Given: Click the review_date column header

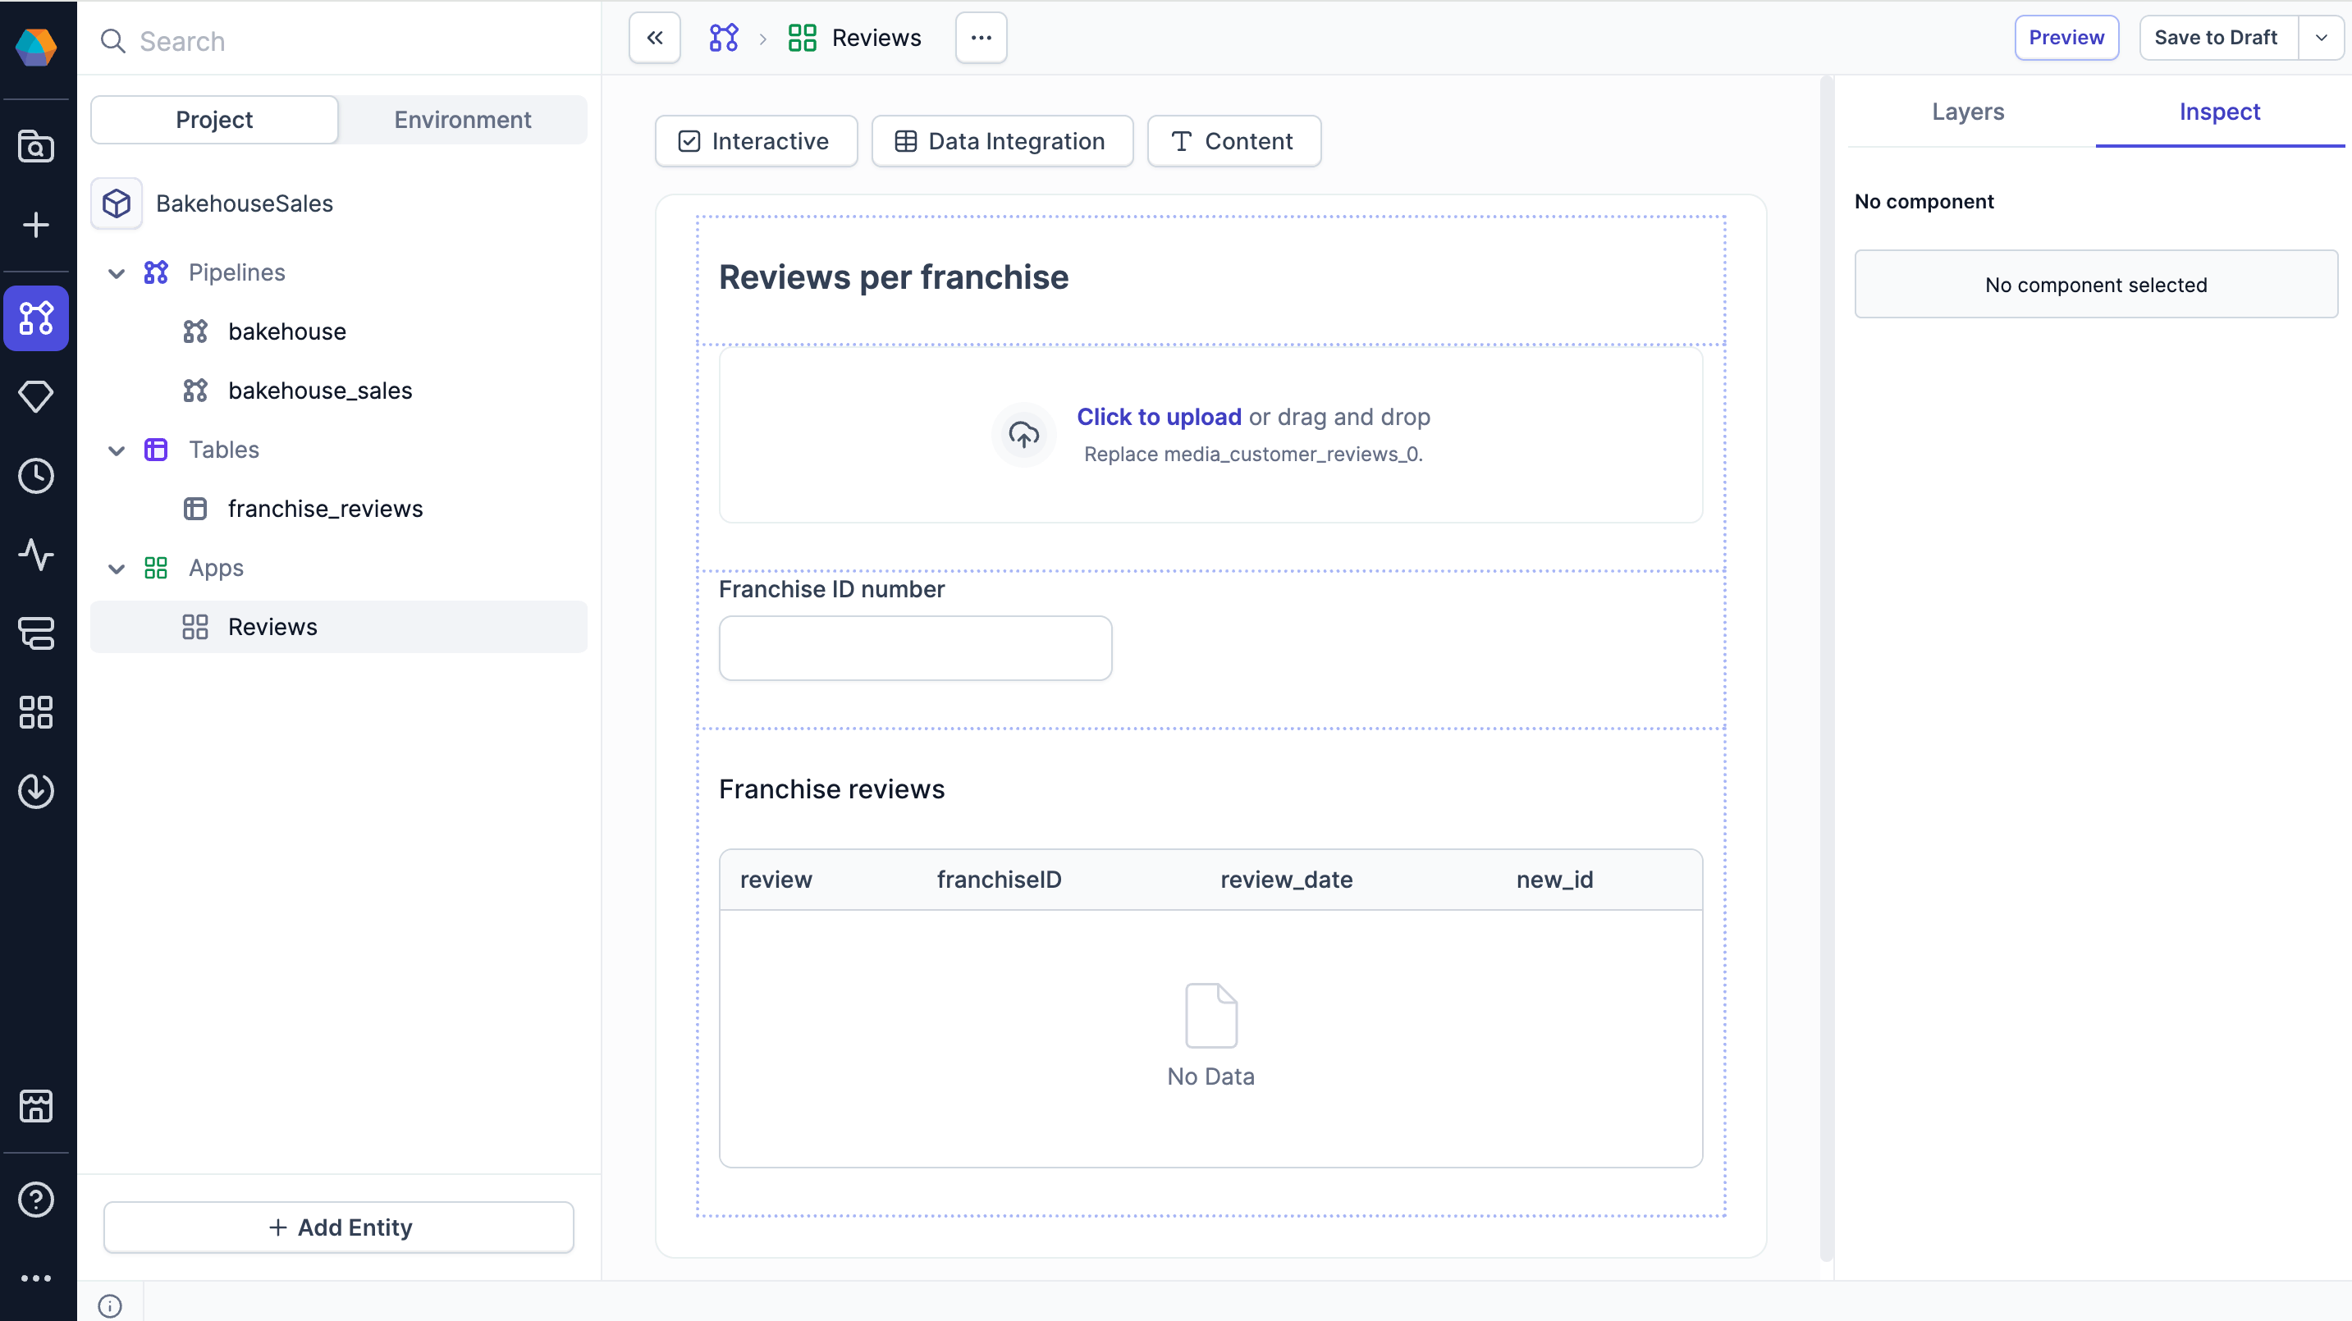Looking at the screenshot, I should click(x=1287, y=880).
